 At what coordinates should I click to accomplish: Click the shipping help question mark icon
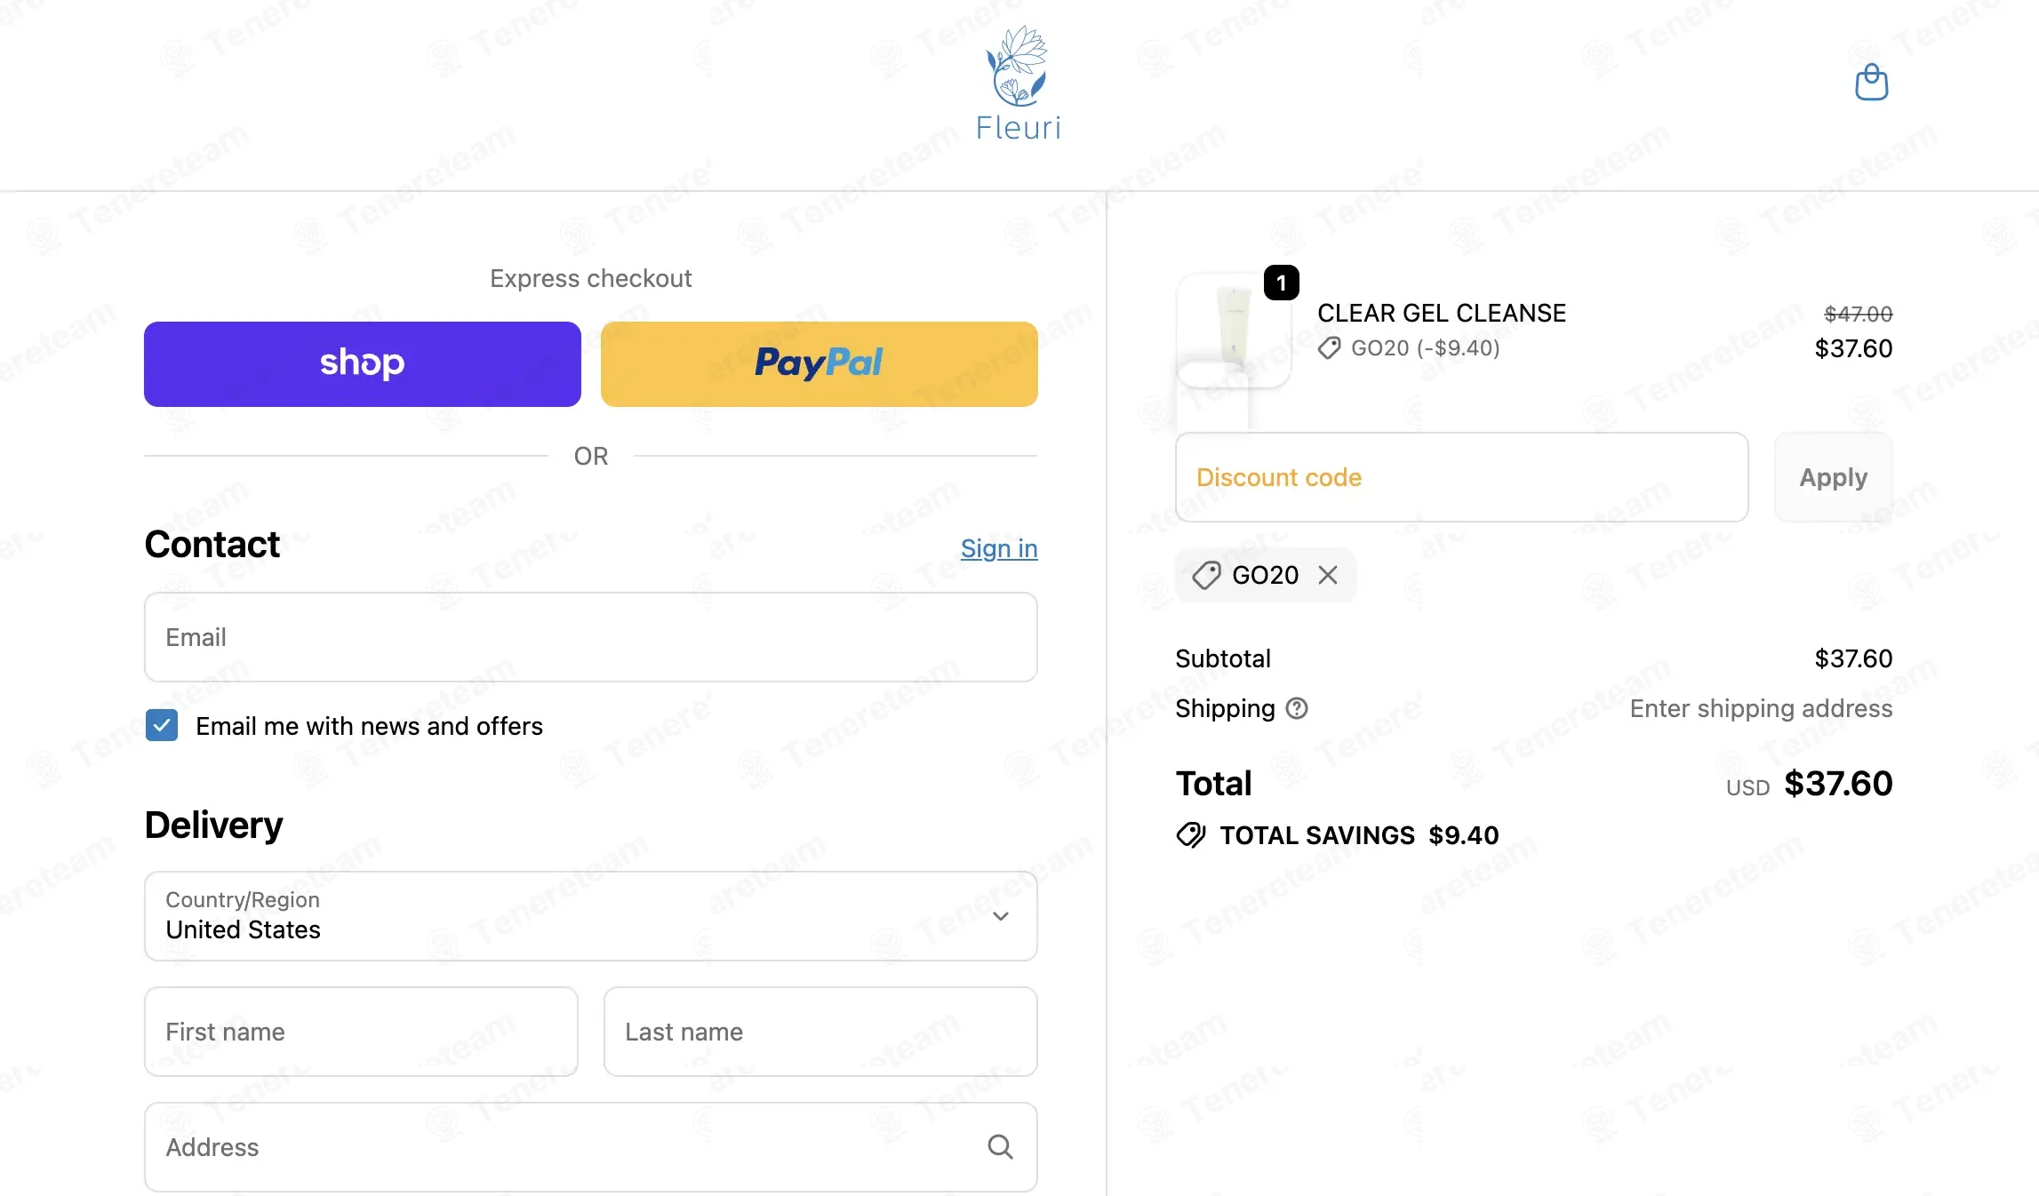pos(1297,708)
